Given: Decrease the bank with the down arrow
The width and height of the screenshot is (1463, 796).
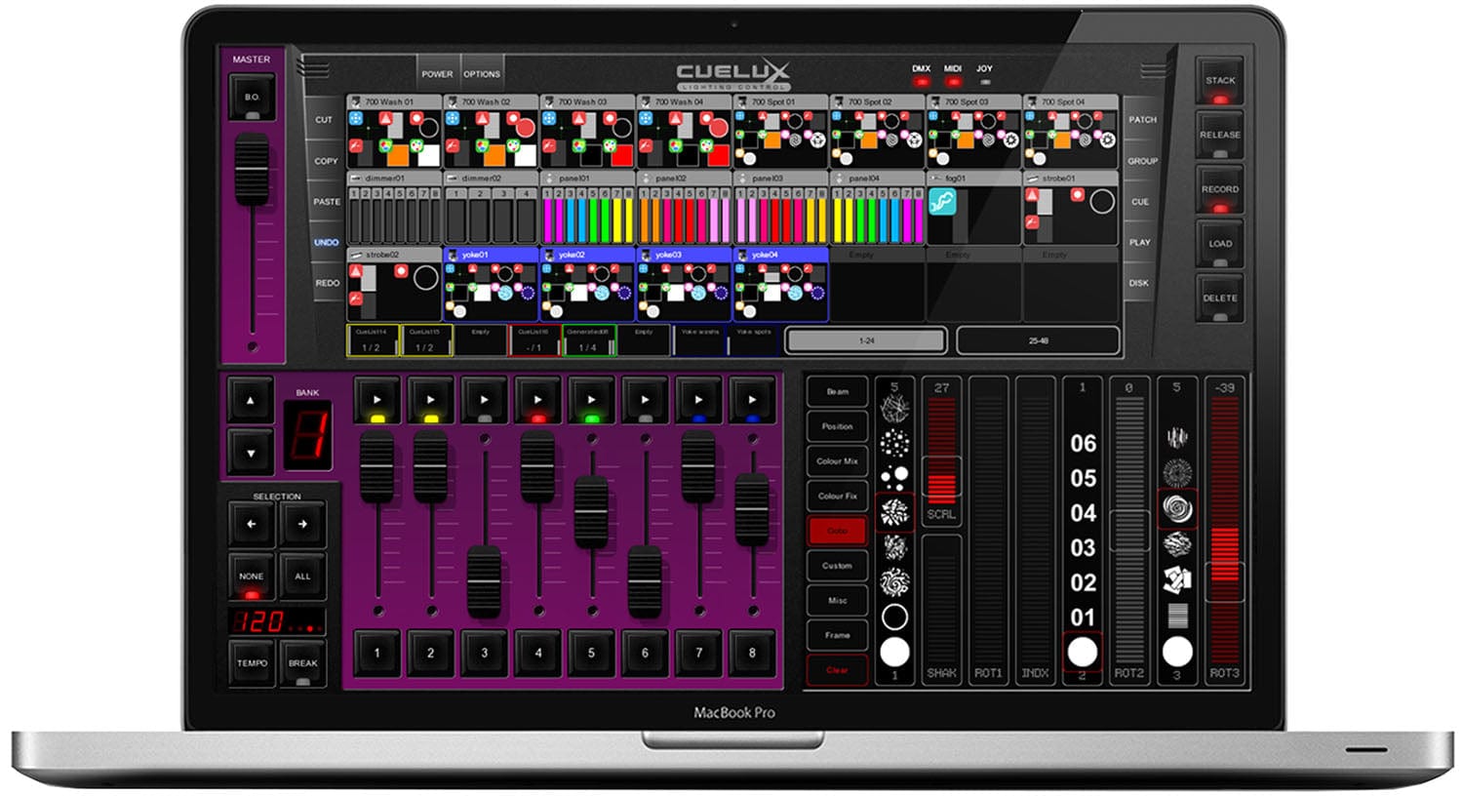Looking at the screenshot, I should pos(251,453).
